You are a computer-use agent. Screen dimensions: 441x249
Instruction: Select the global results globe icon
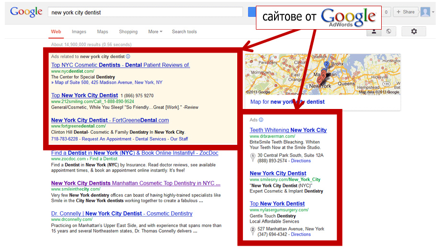click(389, 32)
